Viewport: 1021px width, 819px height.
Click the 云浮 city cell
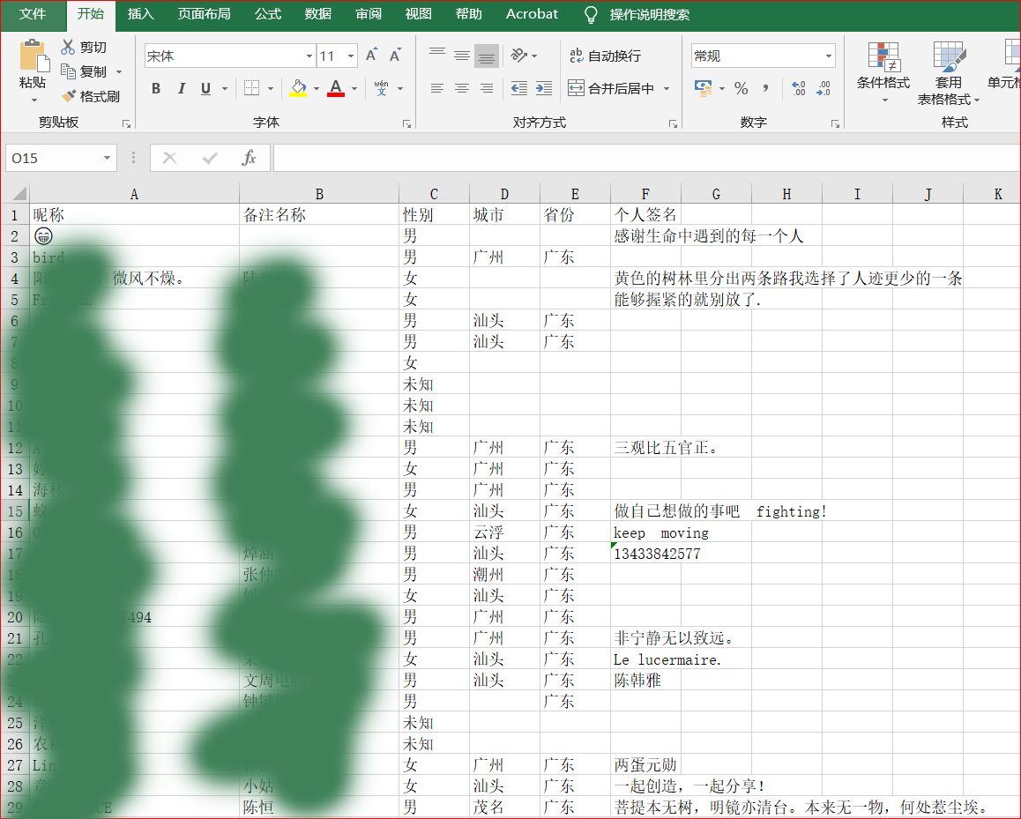point(504,532)
